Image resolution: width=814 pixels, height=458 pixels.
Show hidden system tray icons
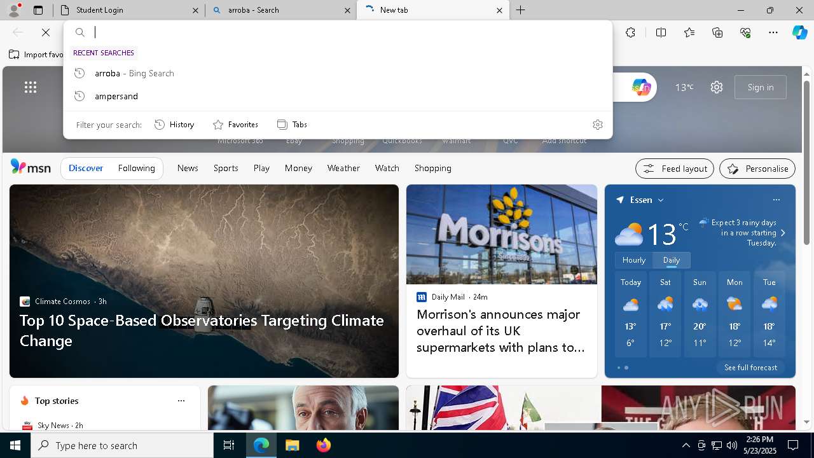[x=686, y=445]
